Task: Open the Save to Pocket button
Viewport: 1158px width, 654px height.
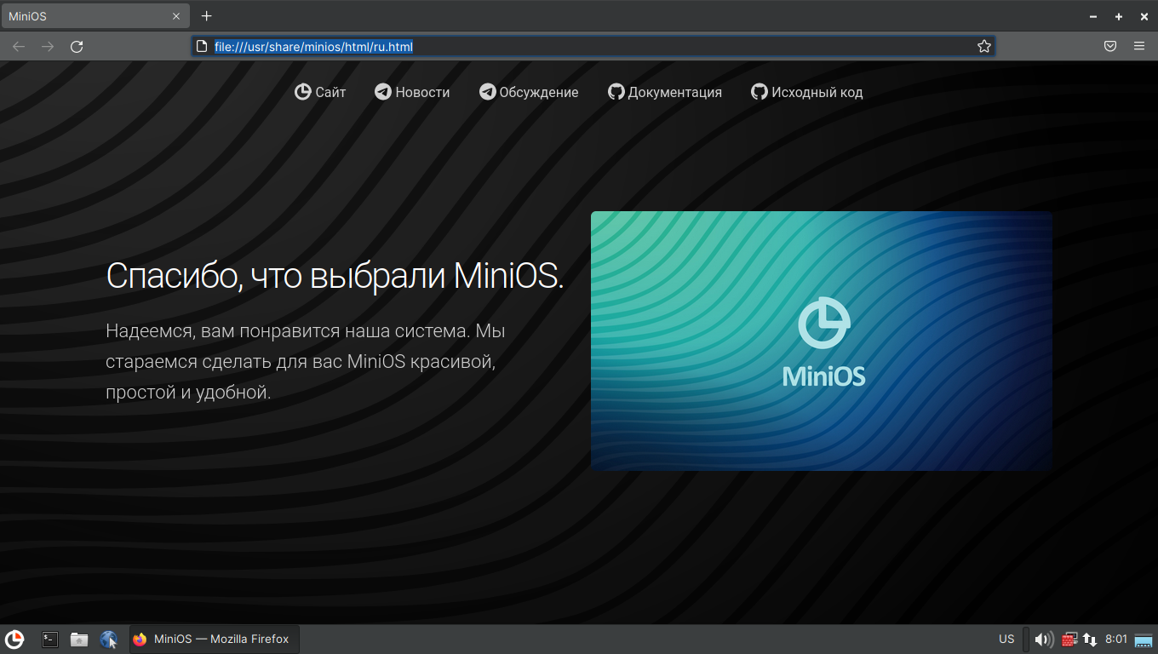Action: tap(1110, 47)
